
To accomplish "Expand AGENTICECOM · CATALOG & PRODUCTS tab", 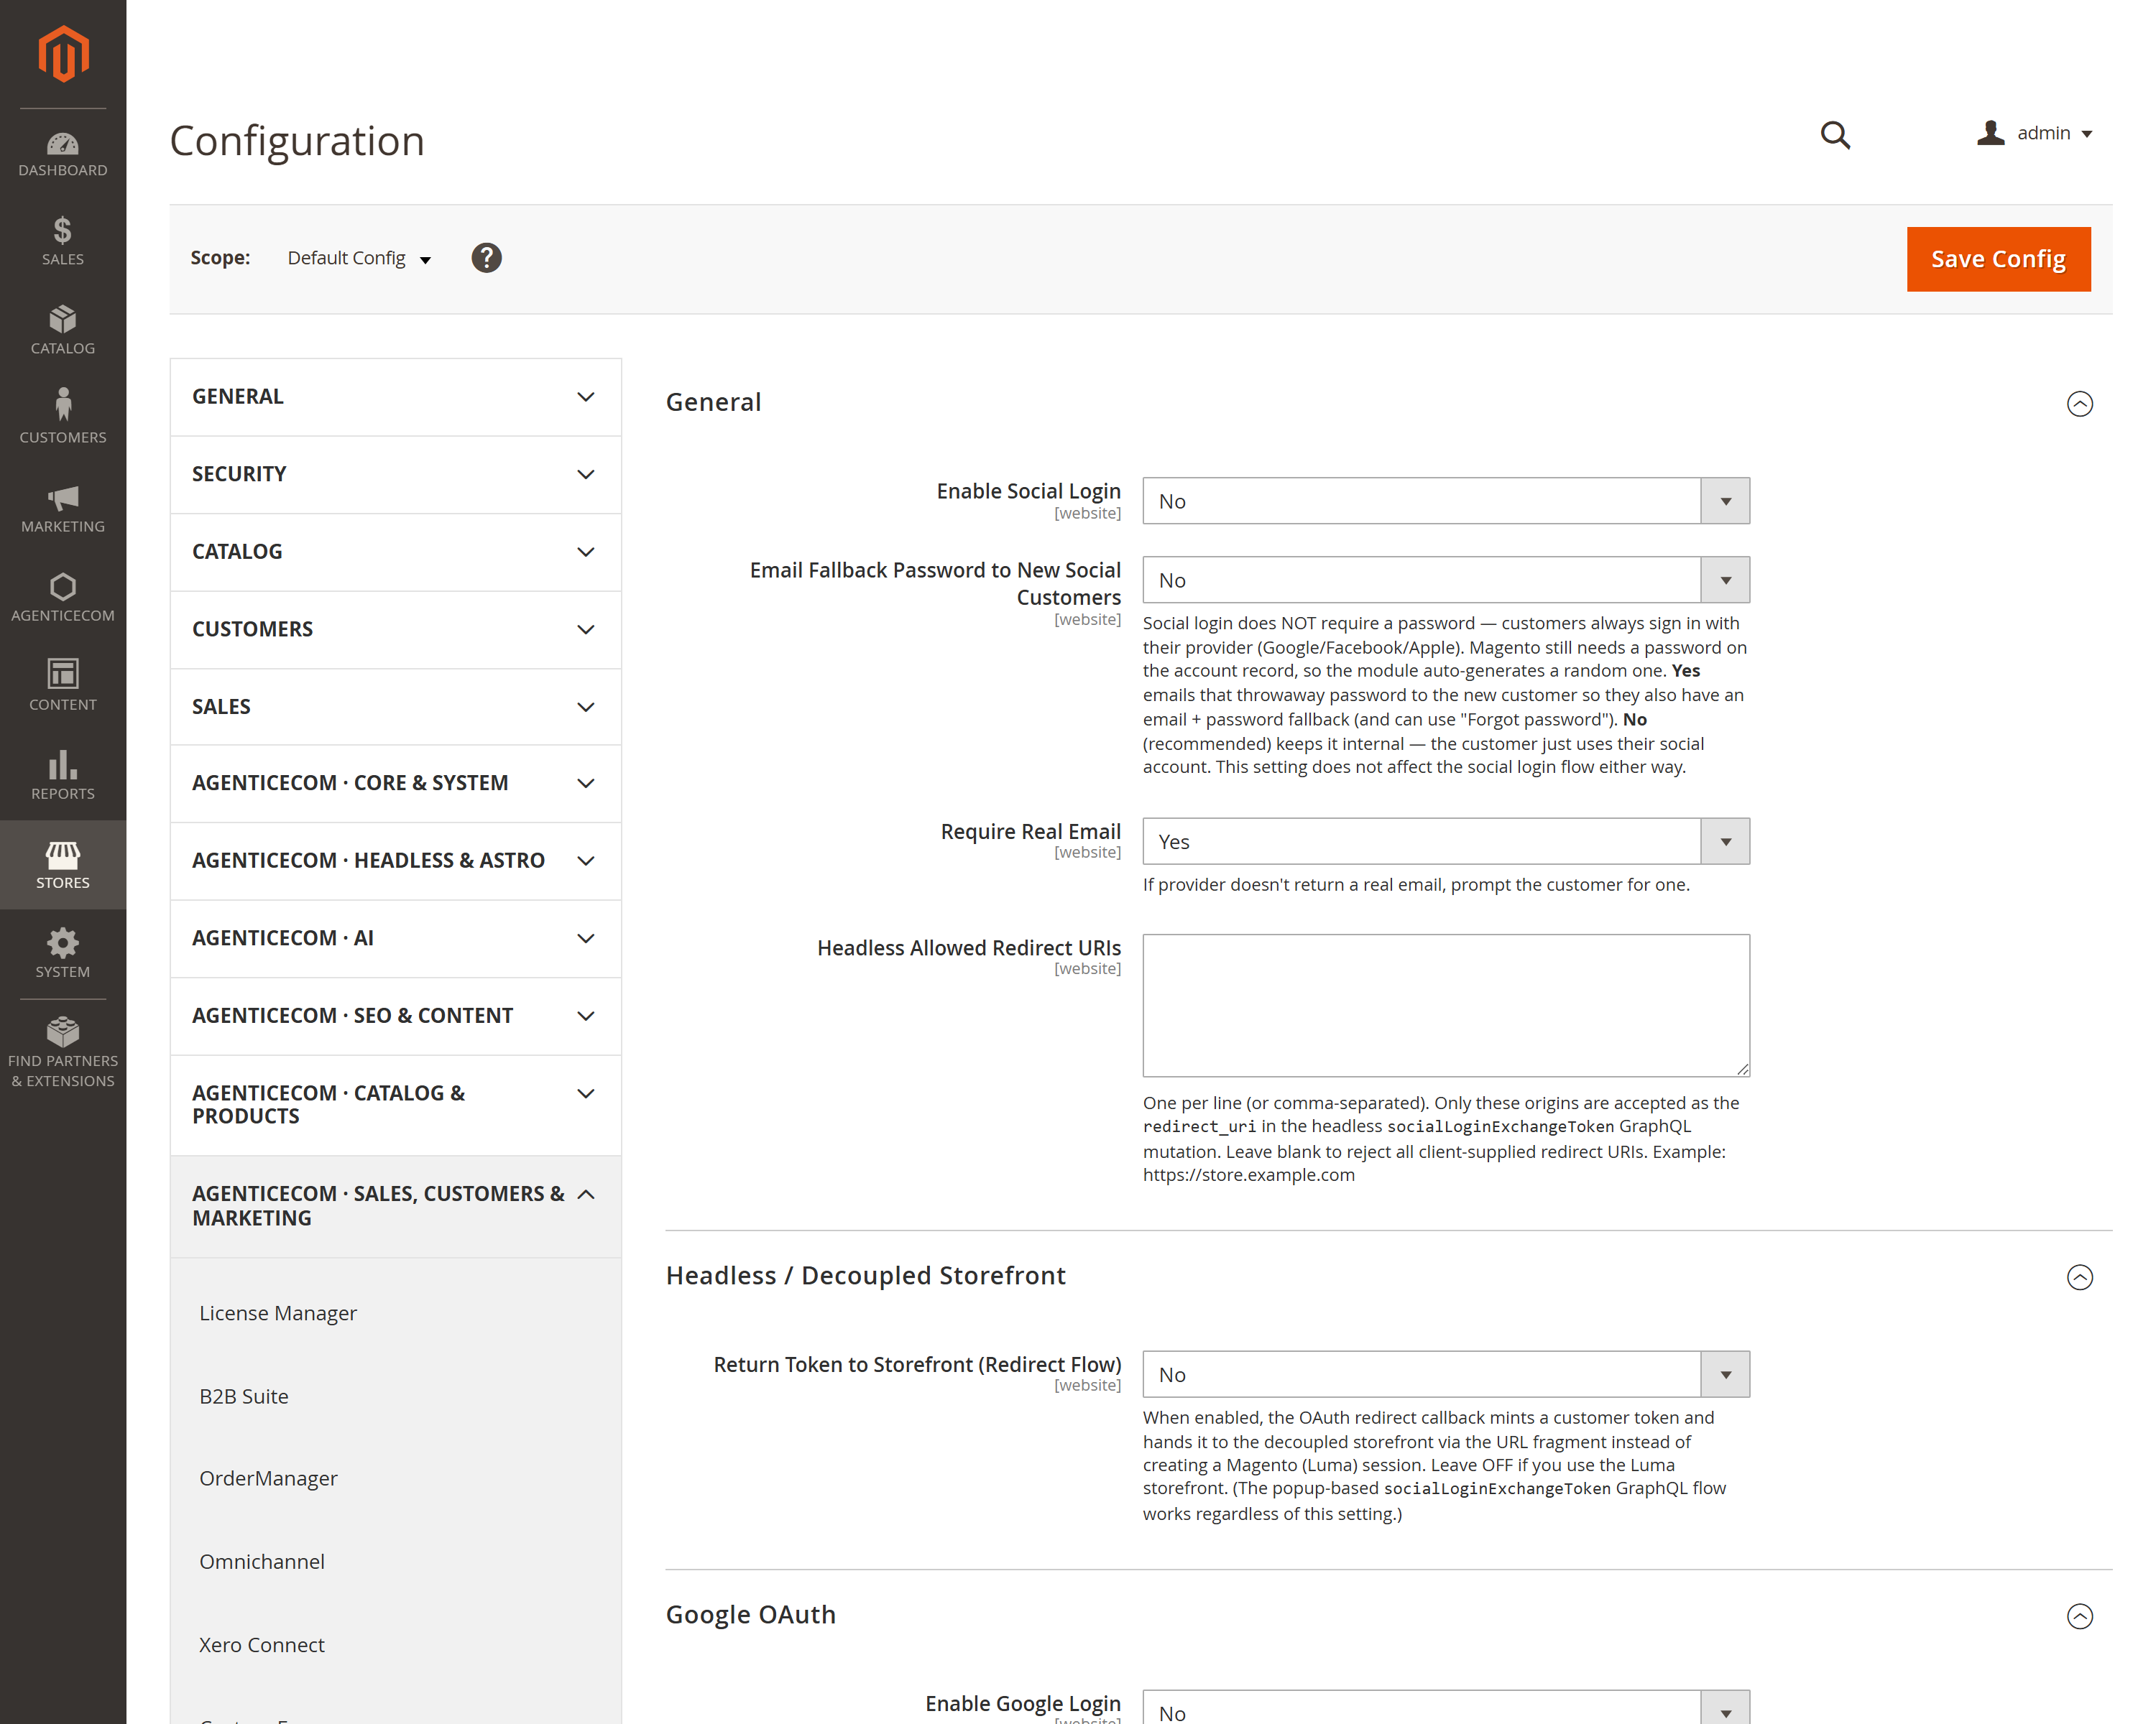I will tap(396, 1106).
